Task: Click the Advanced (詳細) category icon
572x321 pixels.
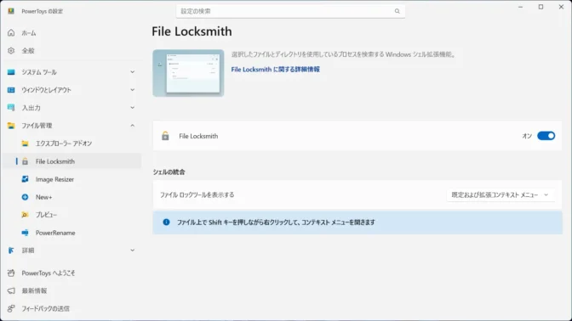Action: click(11, 251)
